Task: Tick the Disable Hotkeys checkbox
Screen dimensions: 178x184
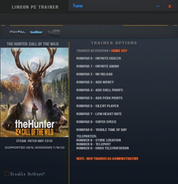Action: tap(7, 174)
